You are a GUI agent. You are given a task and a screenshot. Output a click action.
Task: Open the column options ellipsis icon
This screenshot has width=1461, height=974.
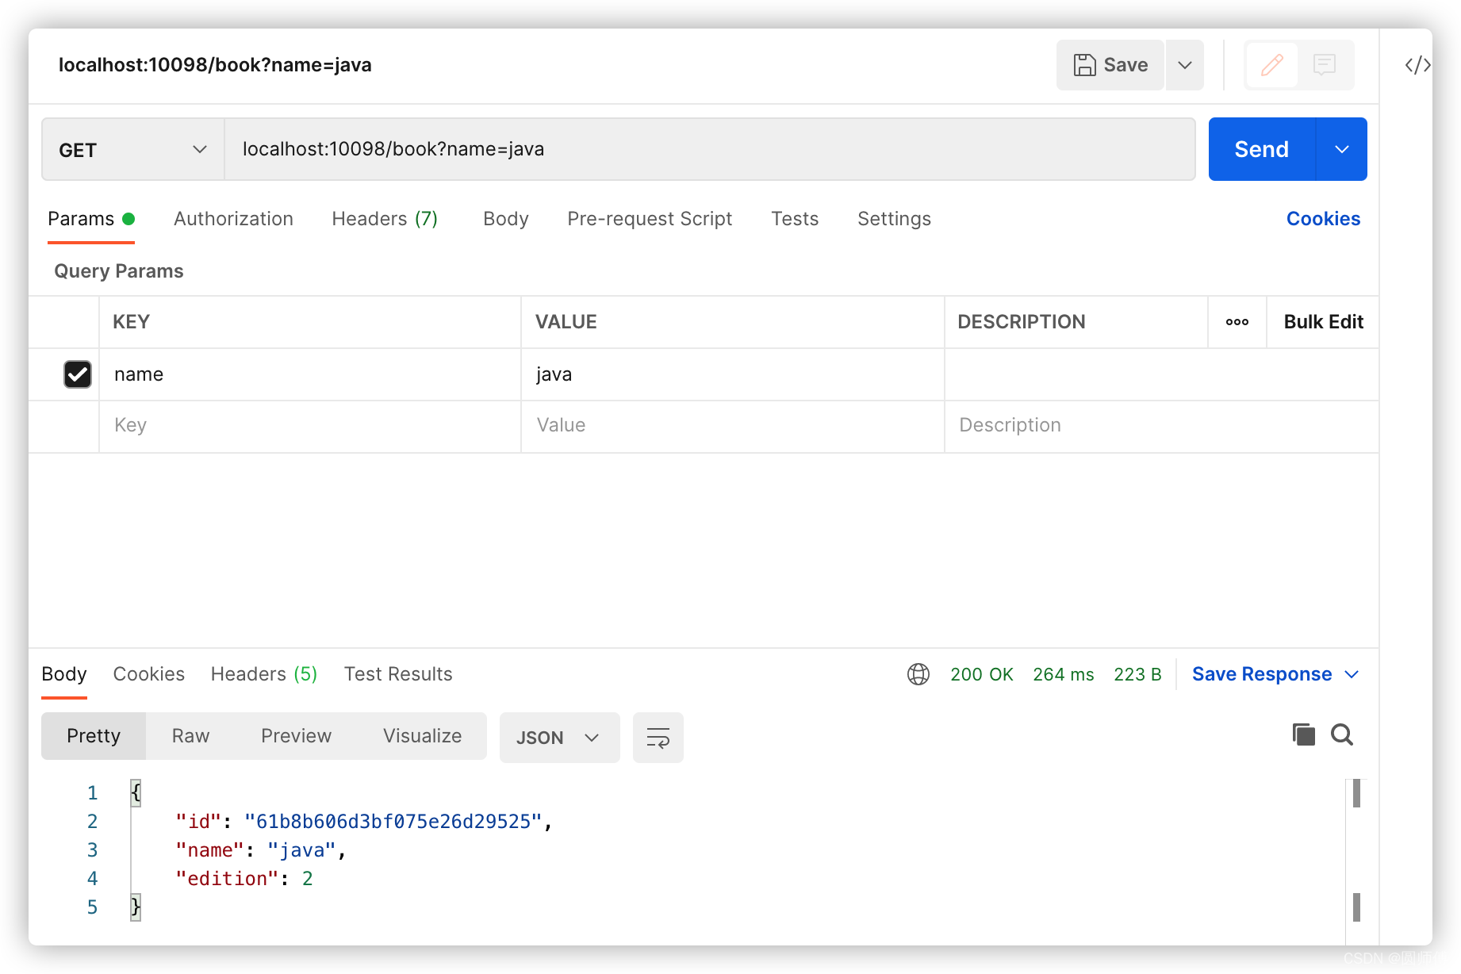point(1237,322)
